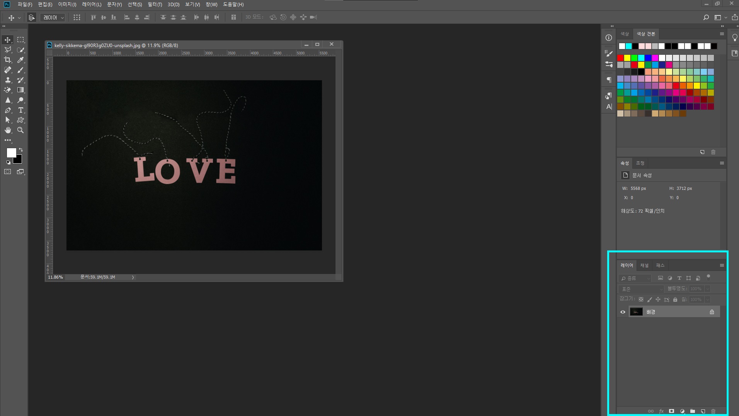This screenshot has height=416, width=739.
Task: Add a layer mask in Layers panel
Action: click(x=672, y=411)
